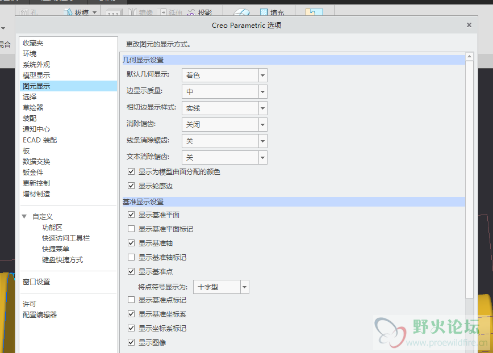
Task: Click the vertical scrollbar thumb
Action: [x=469, y=180]
